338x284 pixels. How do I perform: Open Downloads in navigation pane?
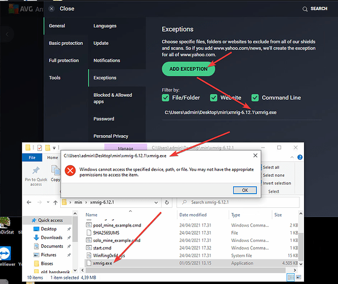click(52, 237)
